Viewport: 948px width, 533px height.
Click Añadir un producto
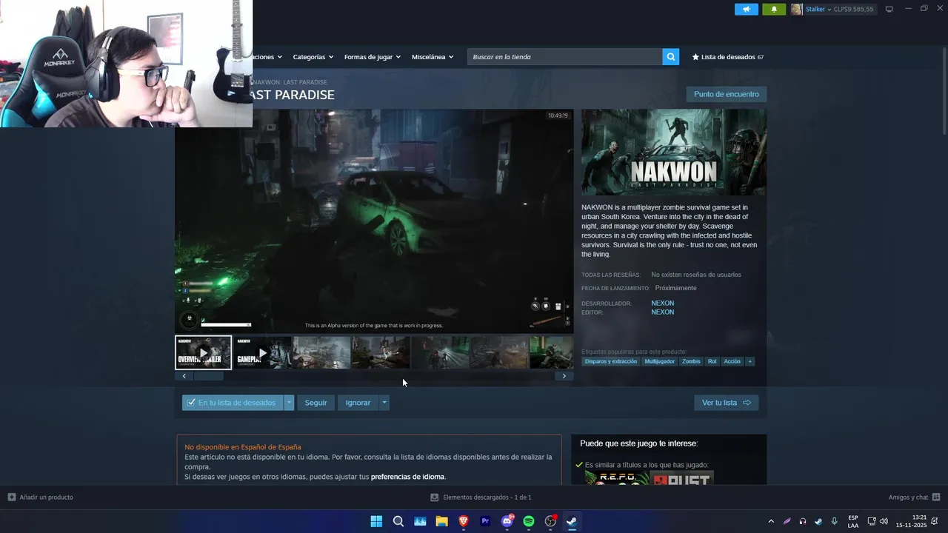tap(46, 497)
